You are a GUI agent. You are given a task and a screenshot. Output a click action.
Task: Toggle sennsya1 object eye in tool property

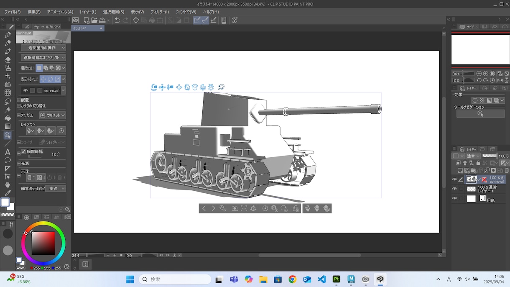pyautogui.click(x=25, y=90)
